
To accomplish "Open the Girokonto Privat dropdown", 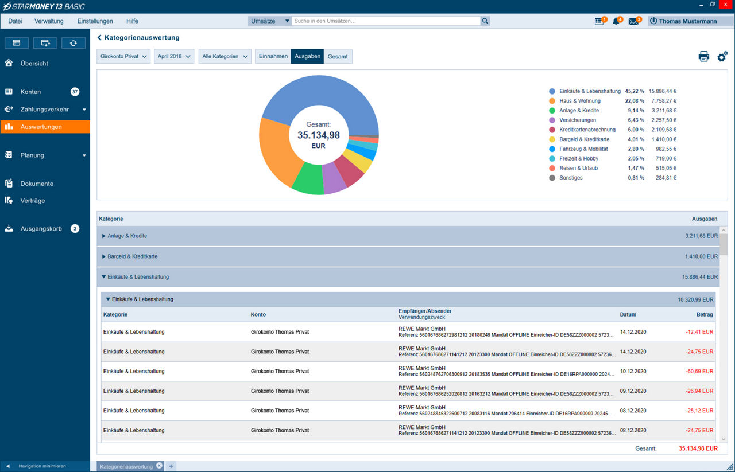I will pyautogui.click(x=123, y=56).
